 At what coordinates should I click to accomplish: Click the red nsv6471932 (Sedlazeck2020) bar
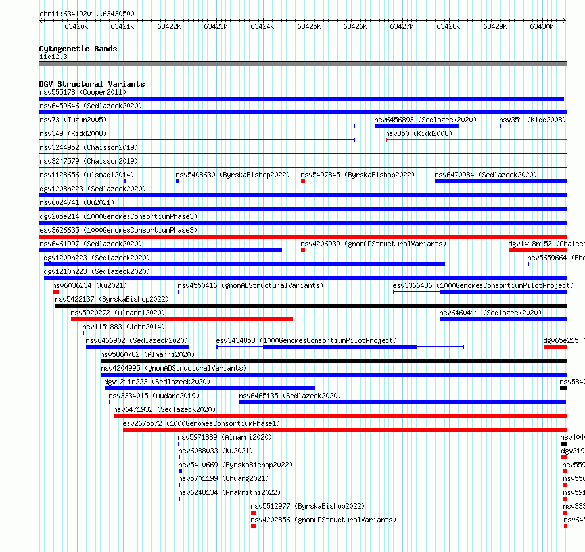[x=340, y=416]
